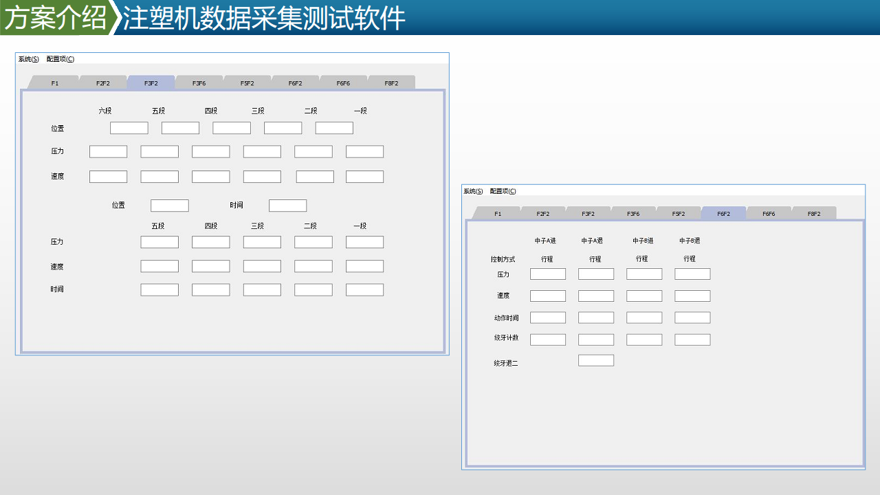
Task: Switch to F8F2 tab in left window
Action: (x=391, y=82)
